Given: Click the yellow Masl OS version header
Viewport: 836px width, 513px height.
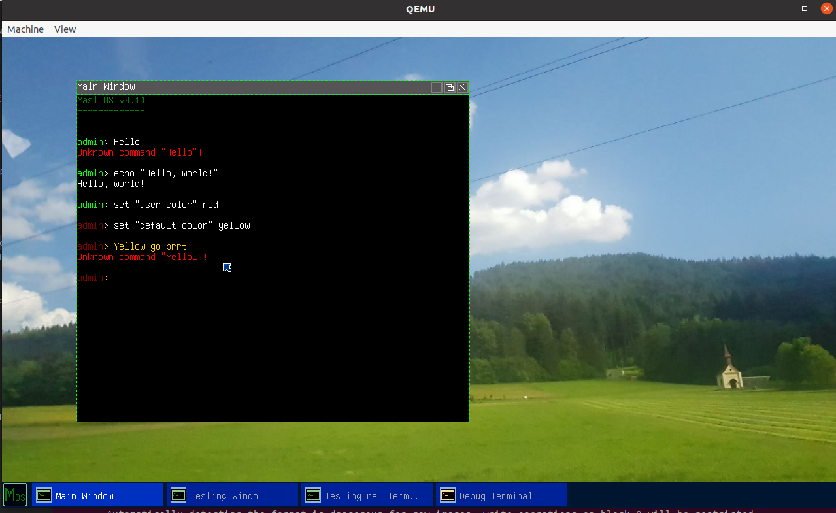Looking at the screenshot, I should coord(111,99).
